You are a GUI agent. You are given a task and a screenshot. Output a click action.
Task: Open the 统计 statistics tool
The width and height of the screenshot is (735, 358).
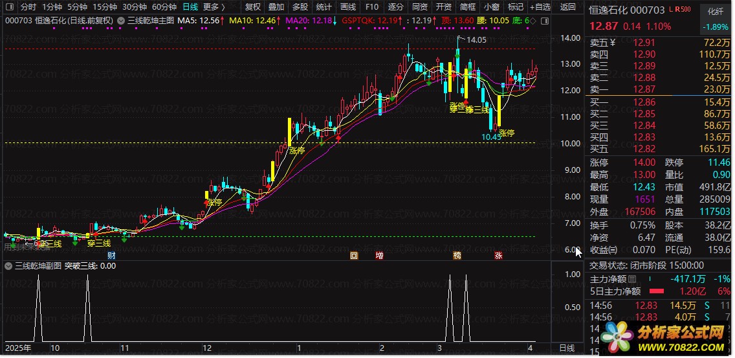pos(324,7)
